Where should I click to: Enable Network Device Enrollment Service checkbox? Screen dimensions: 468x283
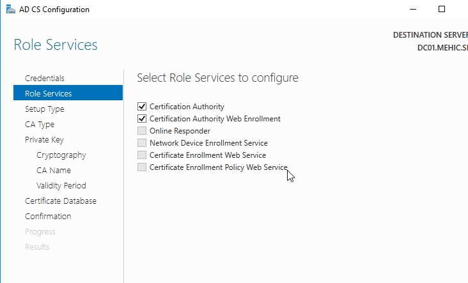click(142, 143)
